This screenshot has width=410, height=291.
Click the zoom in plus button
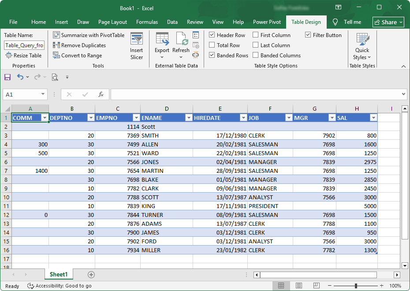click(381, 286)
